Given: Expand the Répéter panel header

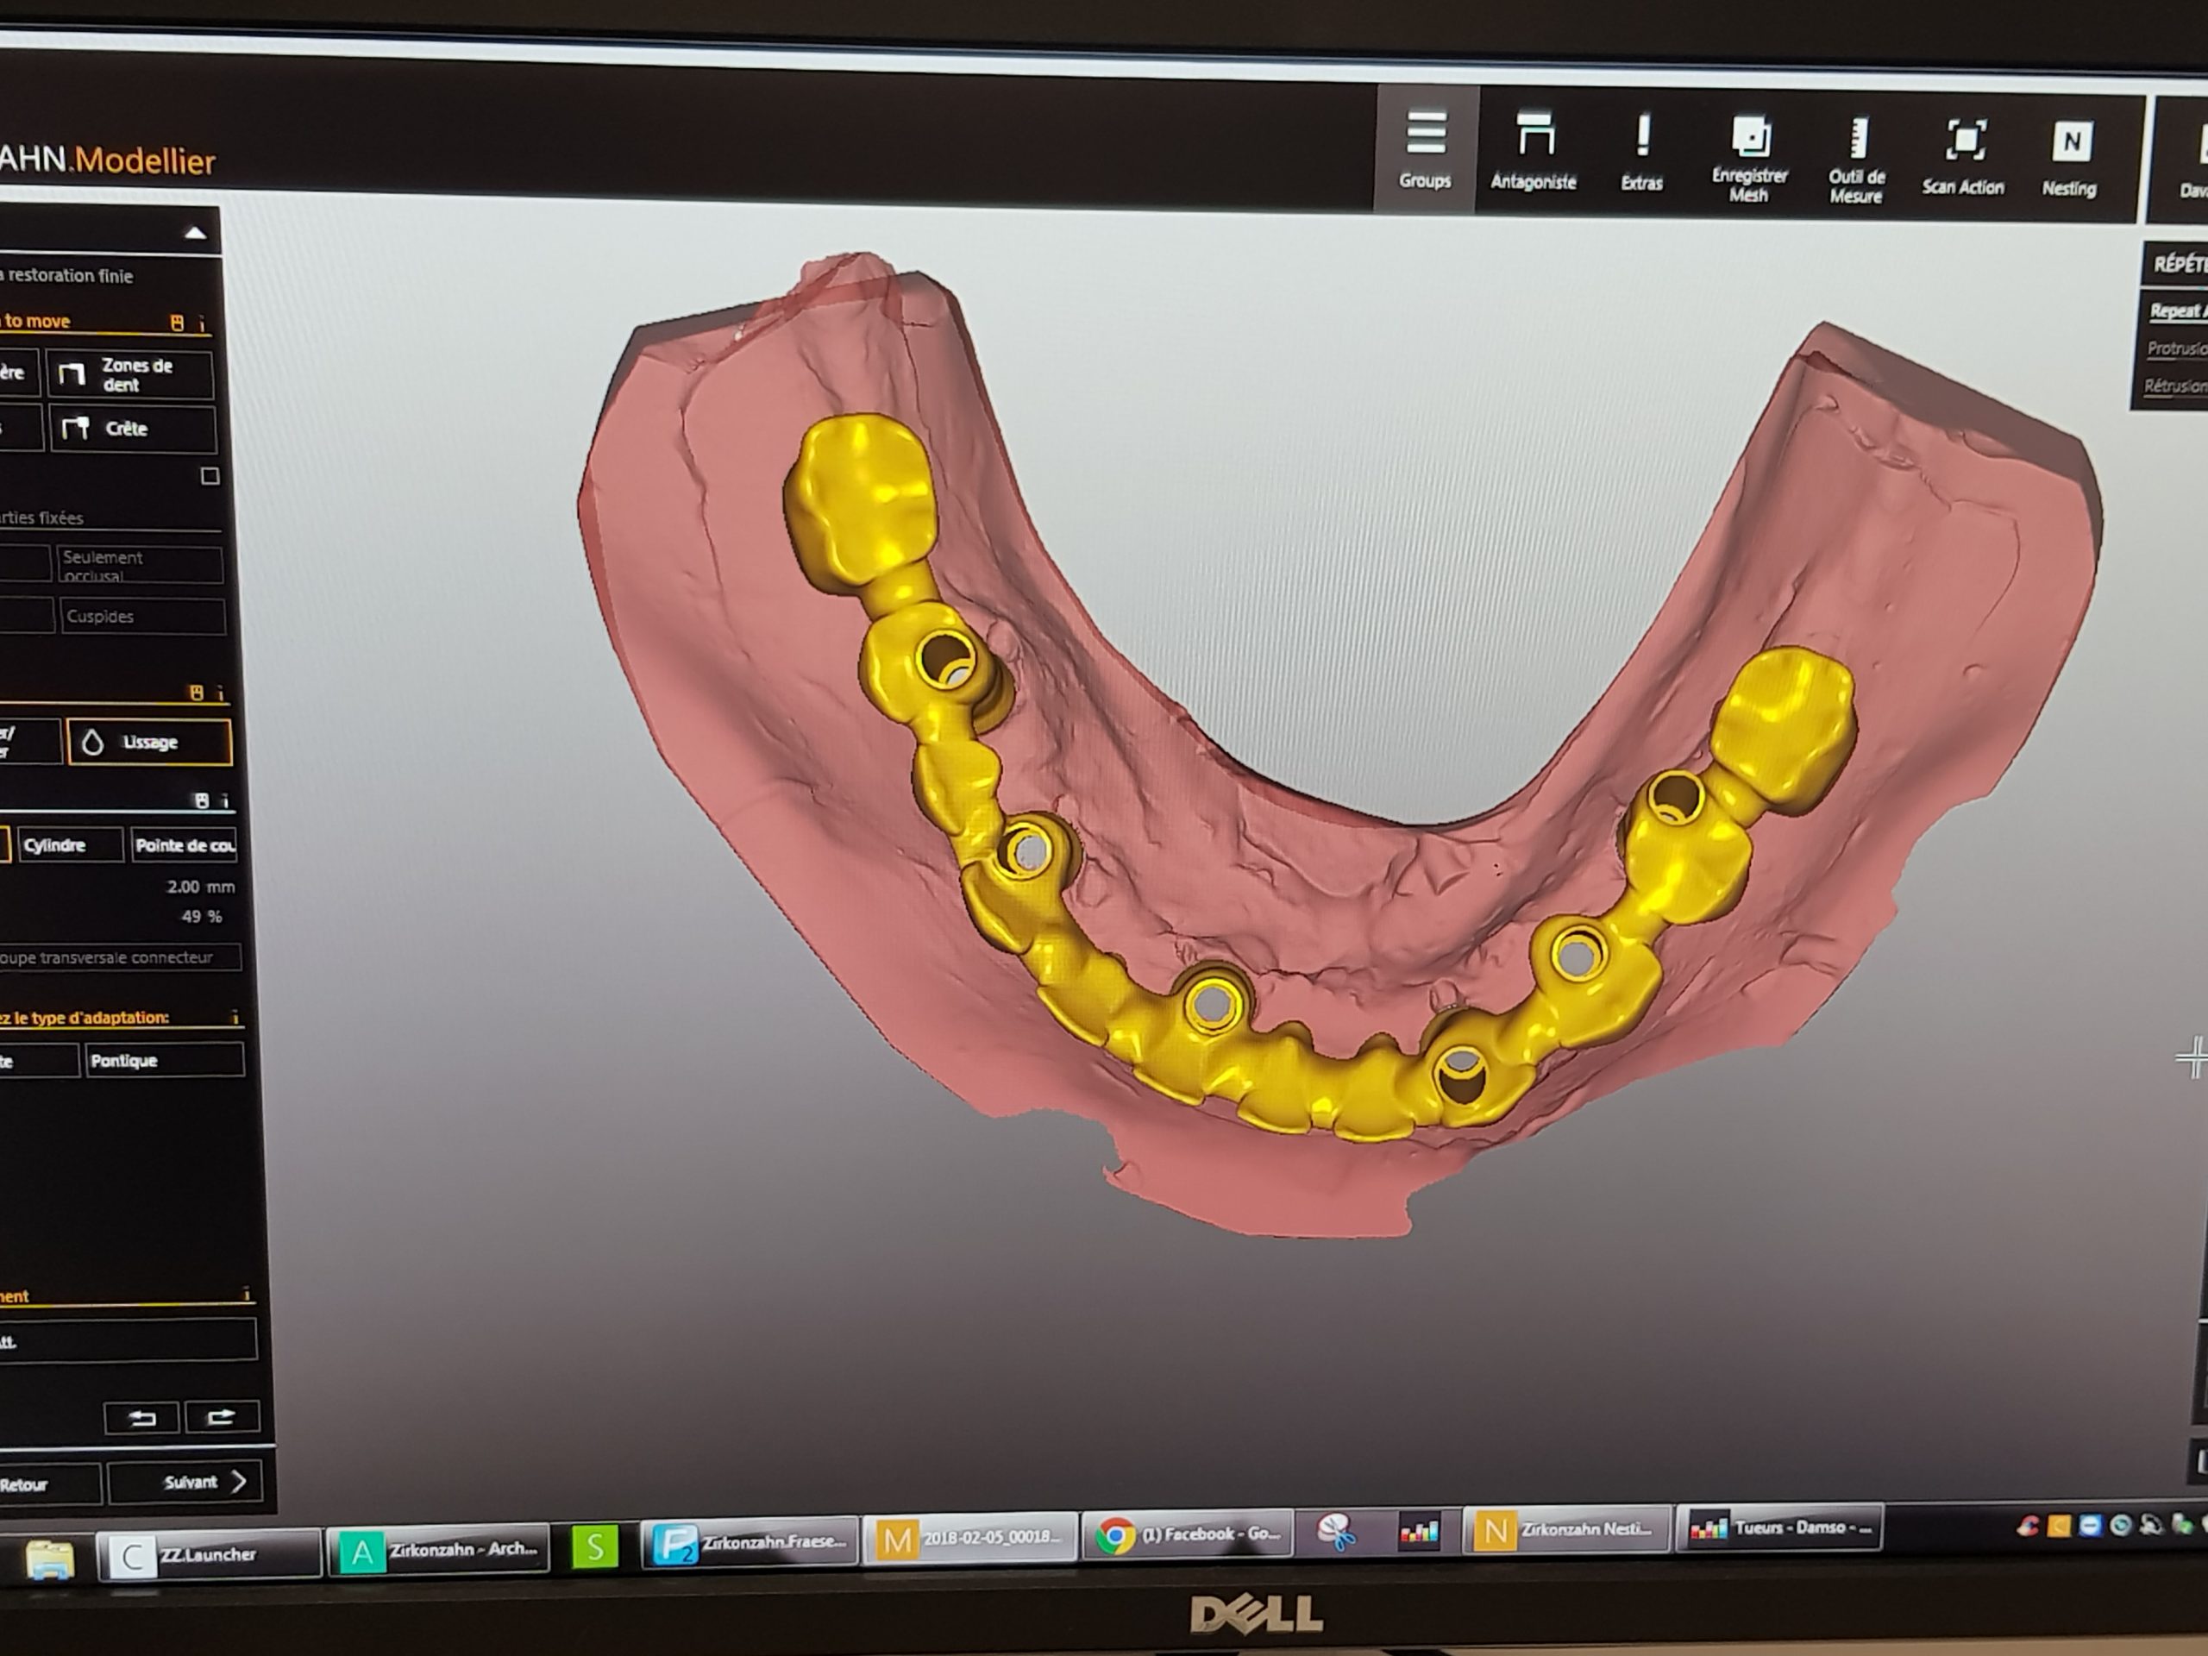Looking at the screenshot, I should (2176, 265).
